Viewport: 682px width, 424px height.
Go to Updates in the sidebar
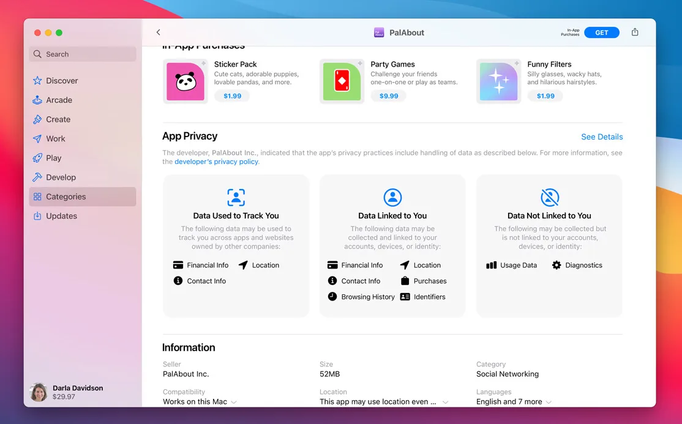61,216
